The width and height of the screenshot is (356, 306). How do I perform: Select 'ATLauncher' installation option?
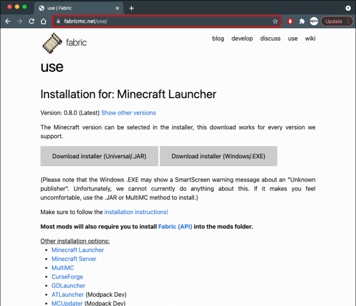click(68, 295)
